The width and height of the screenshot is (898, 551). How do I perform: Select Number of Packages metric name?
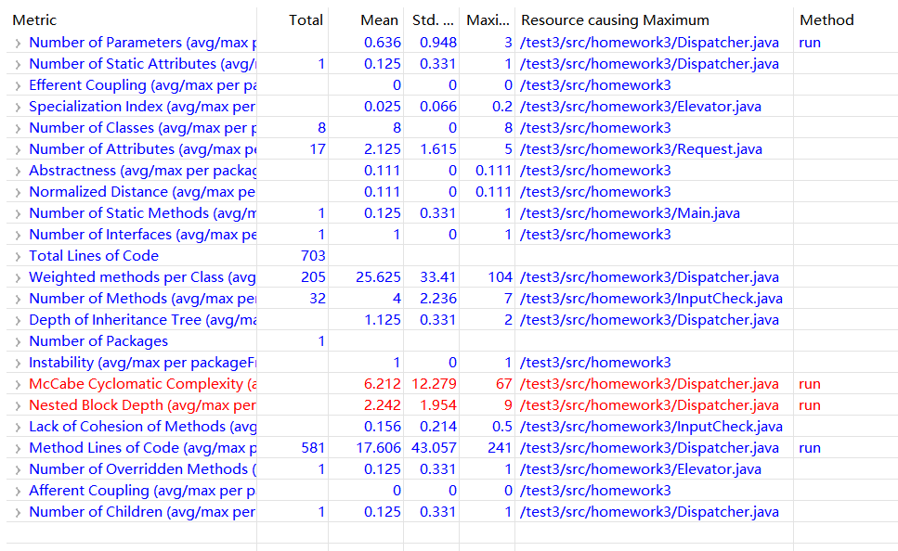pyautogui.click(x=98, y=341)
